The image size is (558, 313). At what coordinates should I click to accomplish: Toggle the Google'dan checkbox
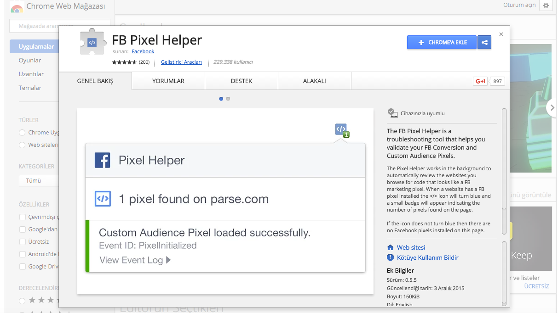[22, 229]
